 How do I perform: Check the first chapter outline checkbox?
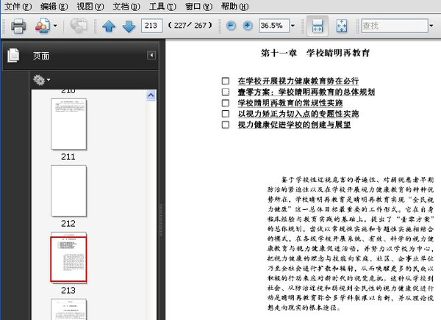coord(226,81)
